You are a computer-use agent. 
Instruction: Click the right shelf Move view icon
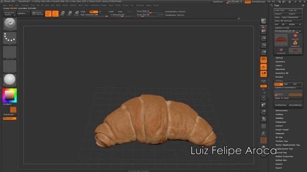pos(263,105)
